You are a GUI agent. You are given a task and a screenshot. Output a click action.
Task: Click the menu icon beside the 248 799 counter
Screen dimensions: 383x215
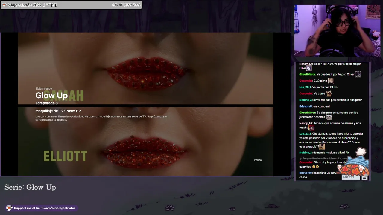tap(364, 177)
